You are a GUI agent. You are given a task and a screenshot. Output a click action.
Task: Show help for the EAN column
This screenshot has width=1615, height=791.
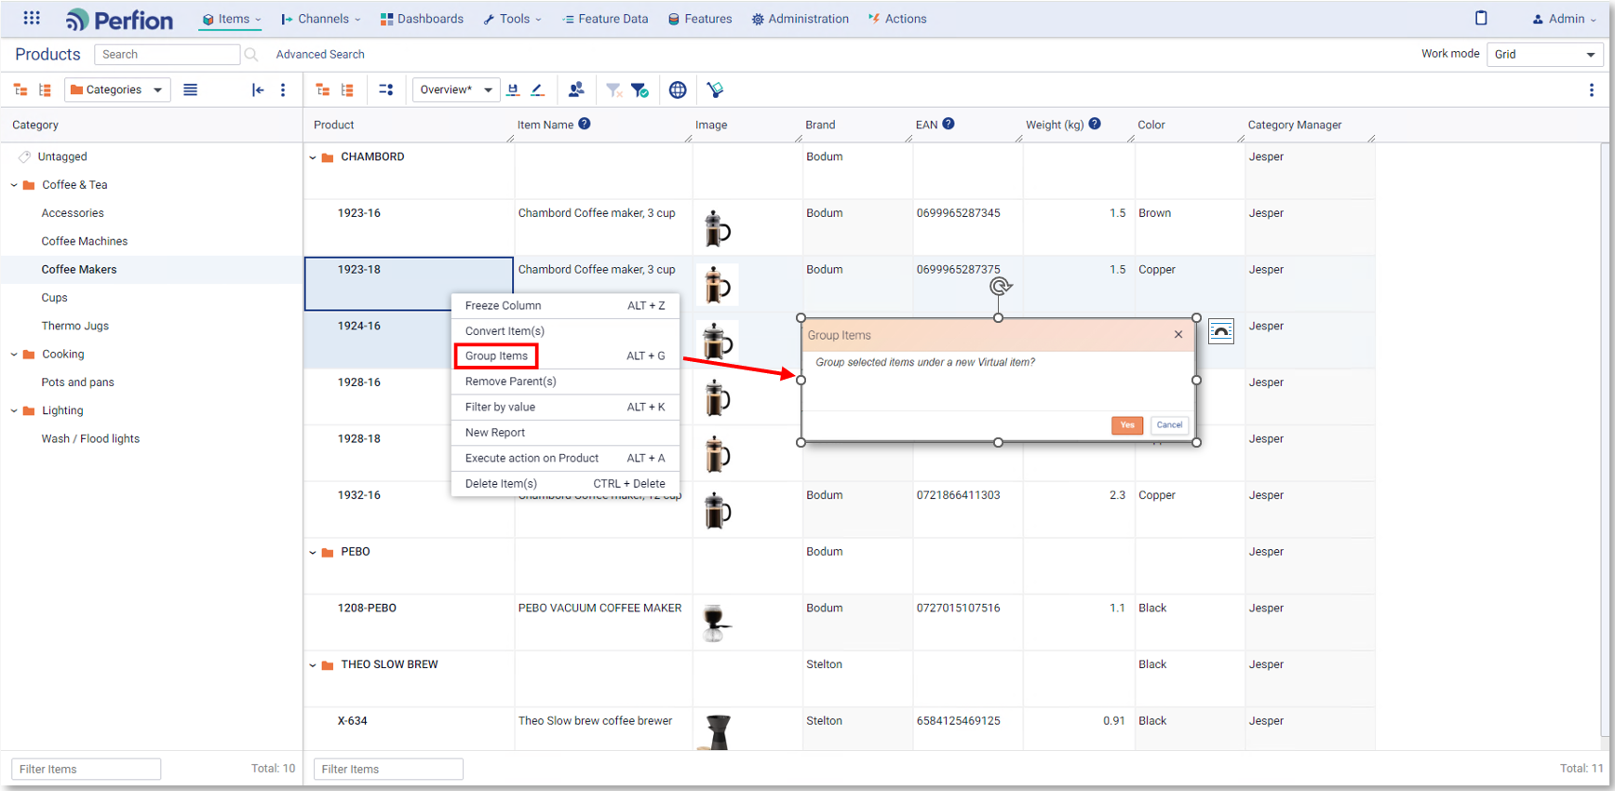[949, 124]
